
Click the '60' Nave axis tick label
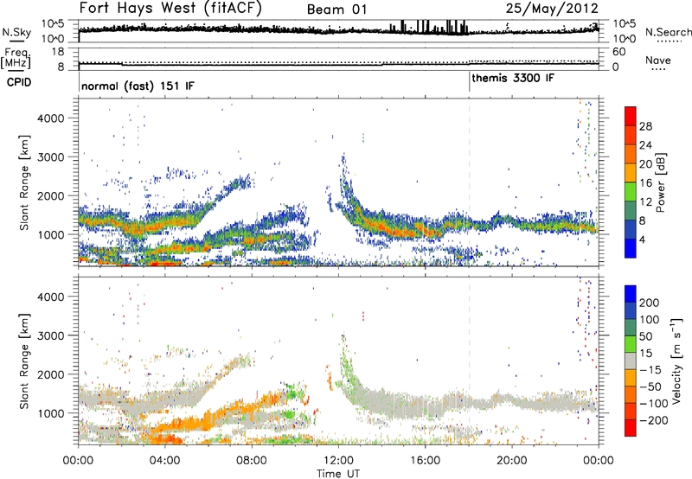click(x=619, y=52)
